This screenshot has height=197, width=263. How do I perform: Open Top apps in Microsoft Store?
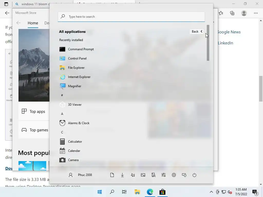coord(34,111)
